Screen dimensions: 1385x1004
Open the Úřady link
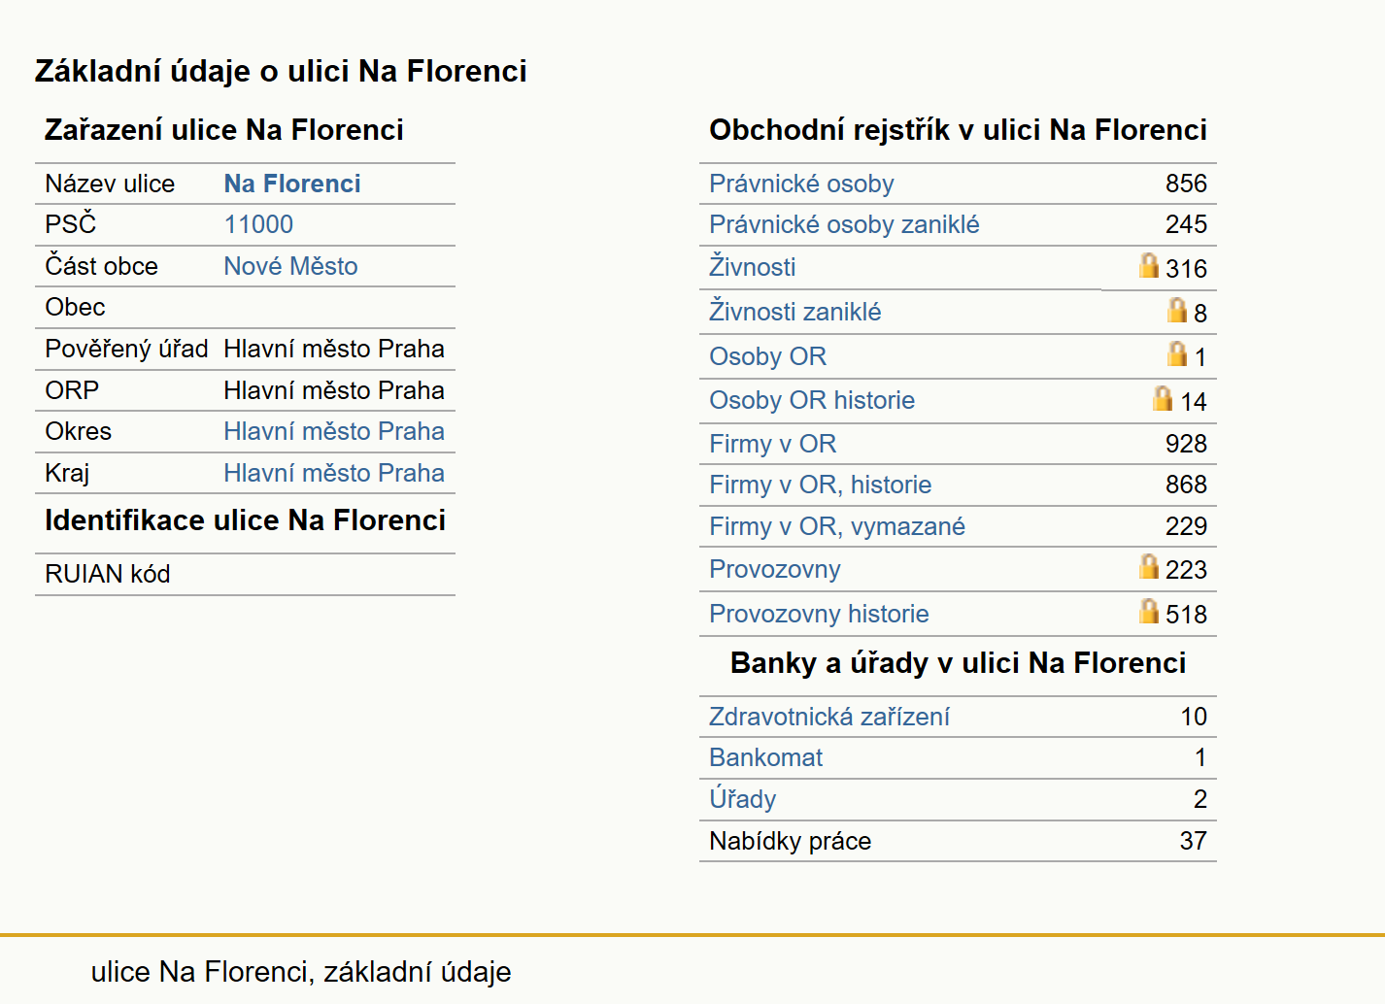pyautogui.click(x=743, y=798)
